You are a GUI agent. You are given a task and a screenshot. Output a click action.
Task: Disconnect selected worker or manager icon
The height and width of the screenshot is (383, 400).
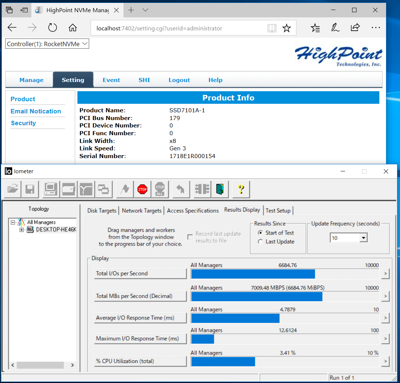click(202, 189)
